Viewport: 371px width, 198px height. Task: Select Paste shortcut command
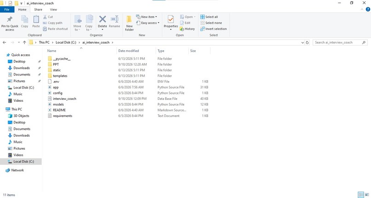tap(55, 29)
